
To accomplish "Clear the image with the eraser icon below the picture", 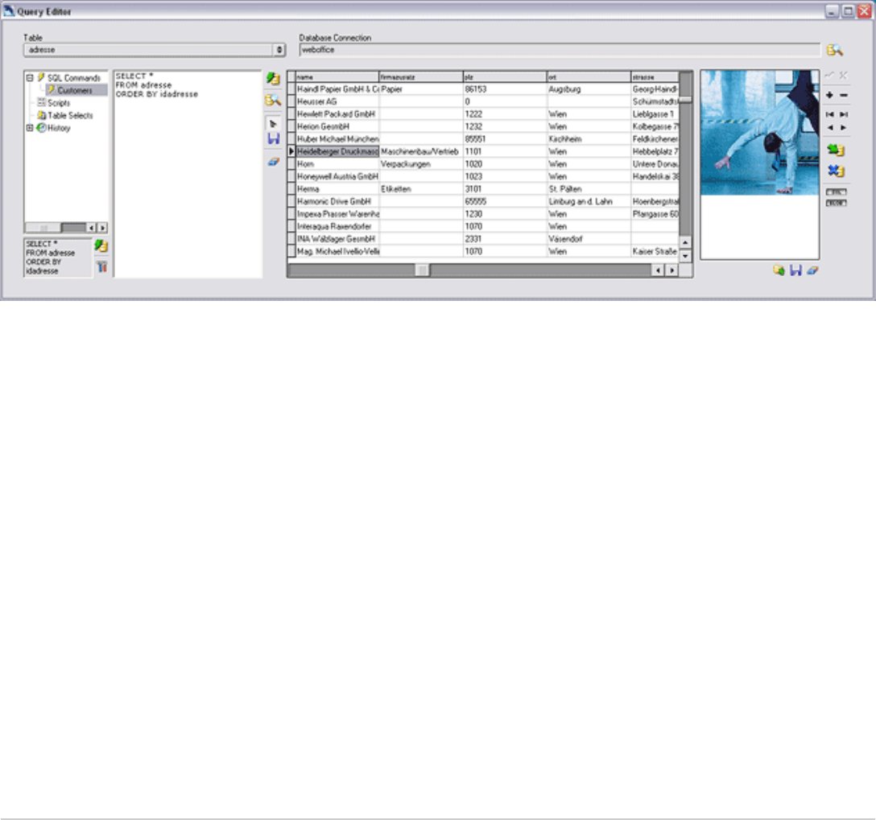I will [812, 270].
